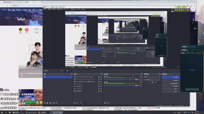
Task: Click the add scene plus icon
Action: pyautogui.click(x=44, y=103)
